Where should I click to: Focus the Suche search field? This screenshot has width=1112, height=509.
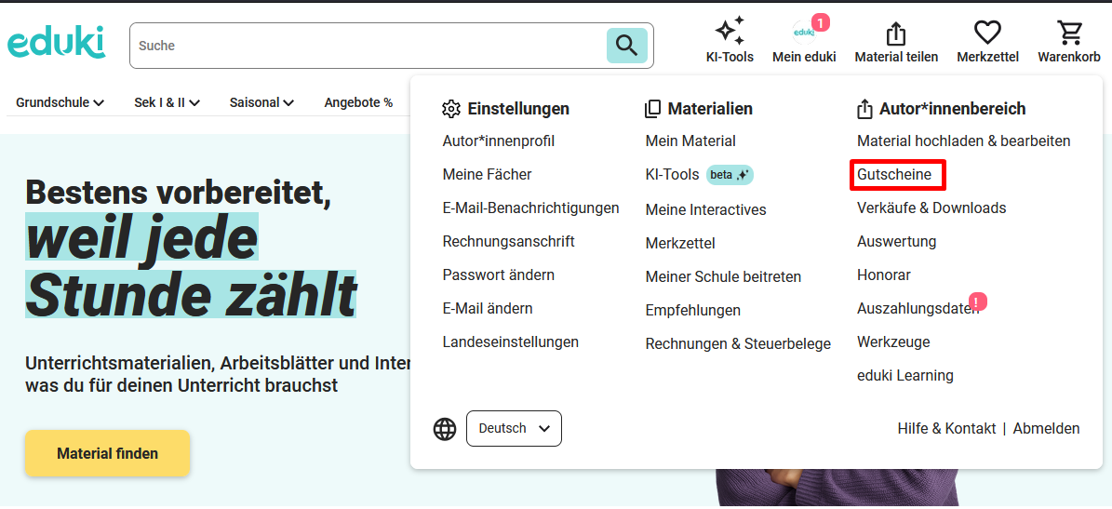point(368,46)
